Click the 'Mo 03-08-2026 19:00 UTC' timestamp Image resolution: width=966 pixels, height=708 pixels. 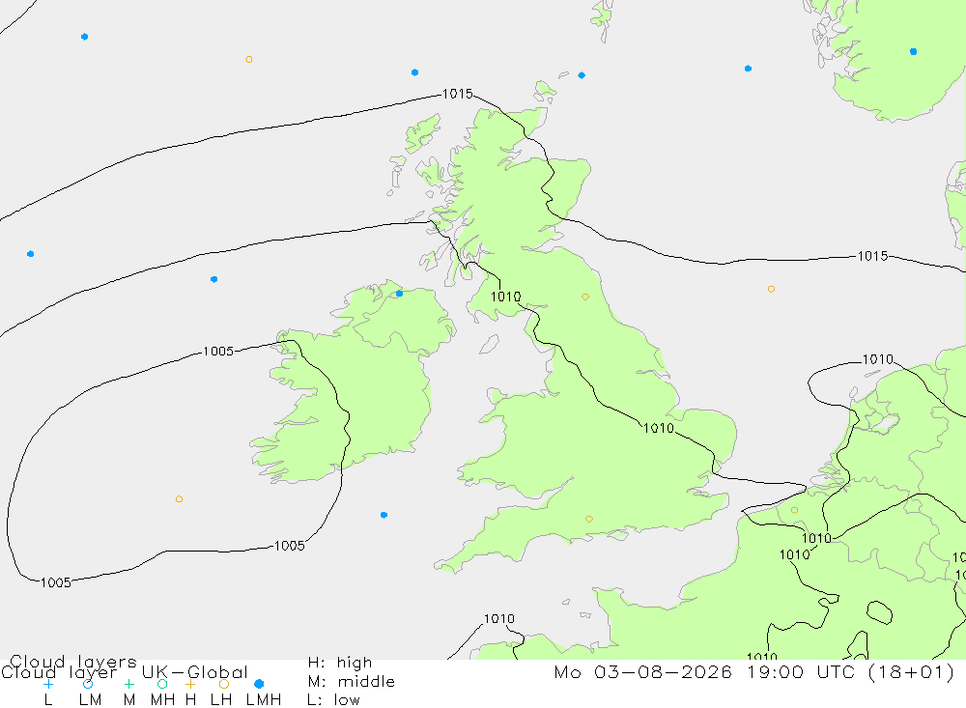coord(707,671)
